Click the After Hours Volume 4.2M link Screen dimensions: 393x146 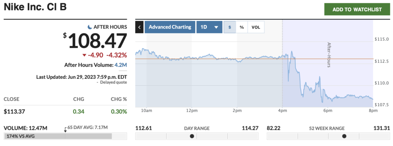[x=121, y=65]
